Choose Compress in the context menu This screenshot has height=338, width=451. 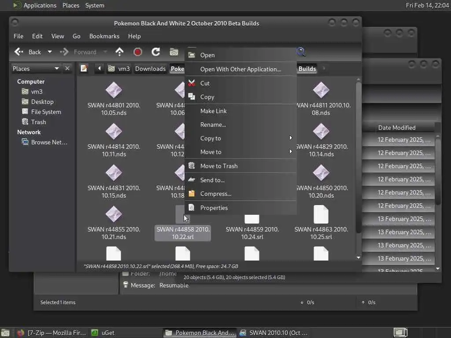241,194
